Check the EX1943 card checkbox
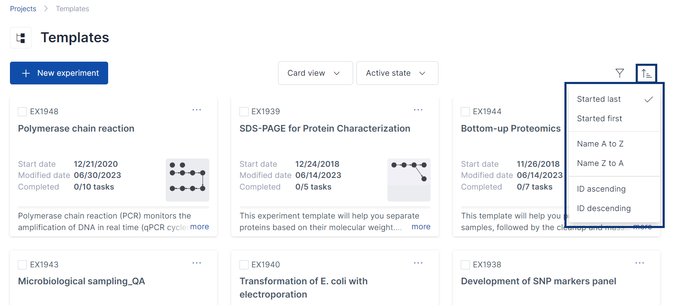673x305 pixels. pos(22,265)
